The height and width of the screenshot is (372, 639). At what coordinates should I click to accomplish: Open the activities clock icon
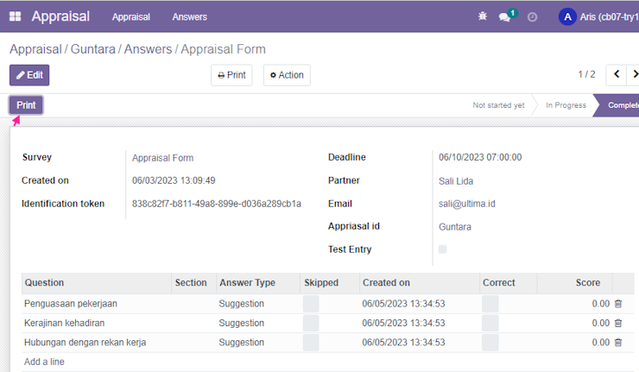pos(532,17)
